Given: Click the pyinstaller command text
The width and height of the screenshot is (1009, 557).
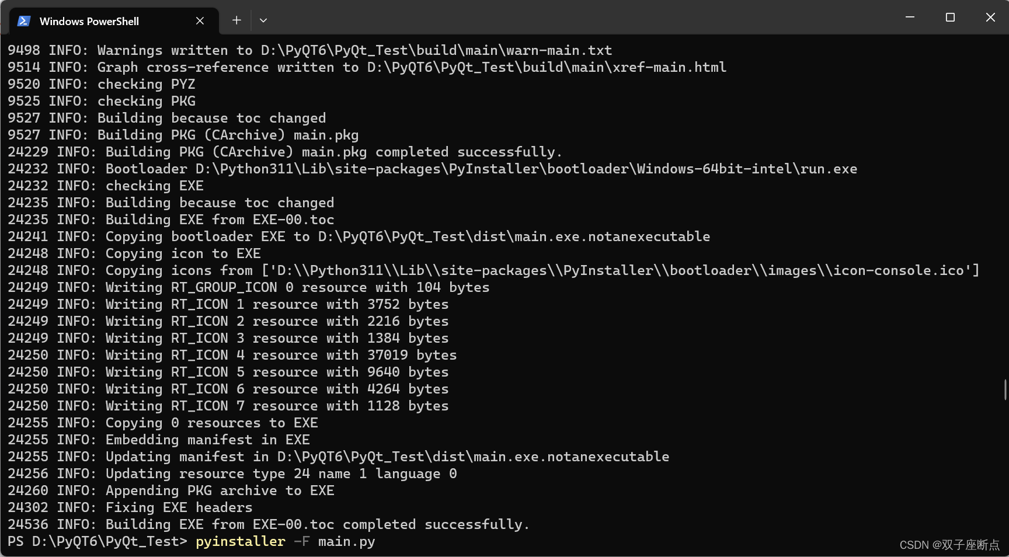Looking at the screenshot, I should (241, 541).
